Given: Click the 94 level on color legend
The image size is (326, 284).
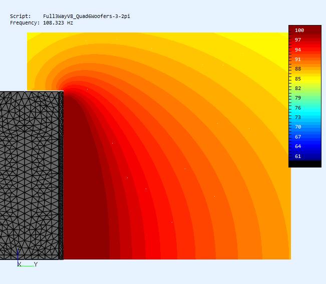Looking at the screenshot, I should pos(298,49).
